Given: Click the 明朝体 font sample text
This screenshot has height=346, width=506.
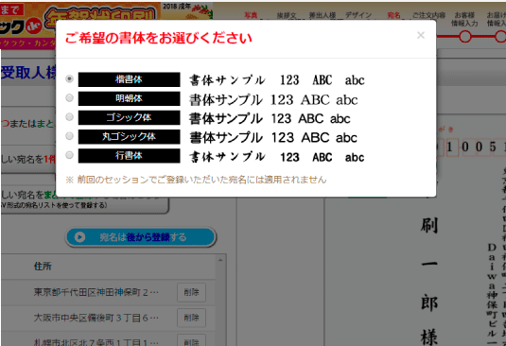Looking at the screenshot, I should pos(273,99).
